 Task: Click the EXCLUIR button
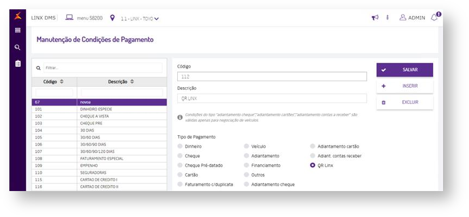[x=404, y=102]
